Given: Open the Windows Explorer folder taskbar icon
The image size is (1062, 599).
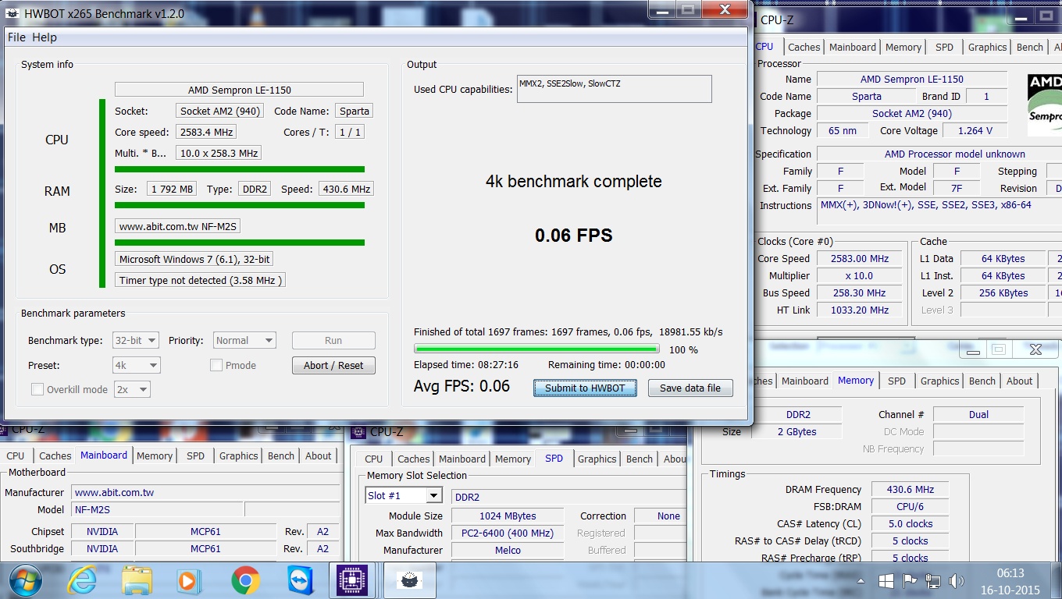Looking at the screenshot, I should point(137,581).
